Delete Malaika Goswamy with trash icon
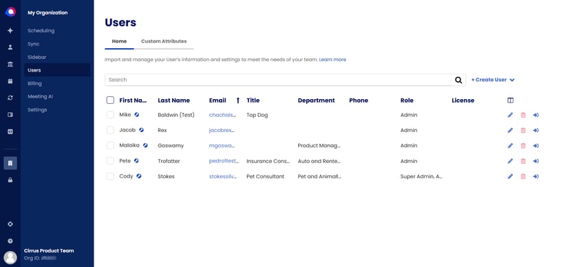The width and height of the screenshot is (561, 267). click(523, 146)
